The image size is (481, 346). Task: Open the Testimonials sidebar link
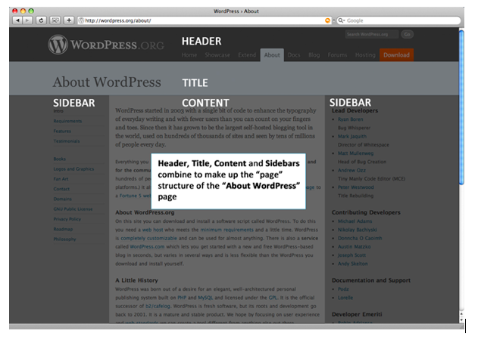[x=67, y=141]
